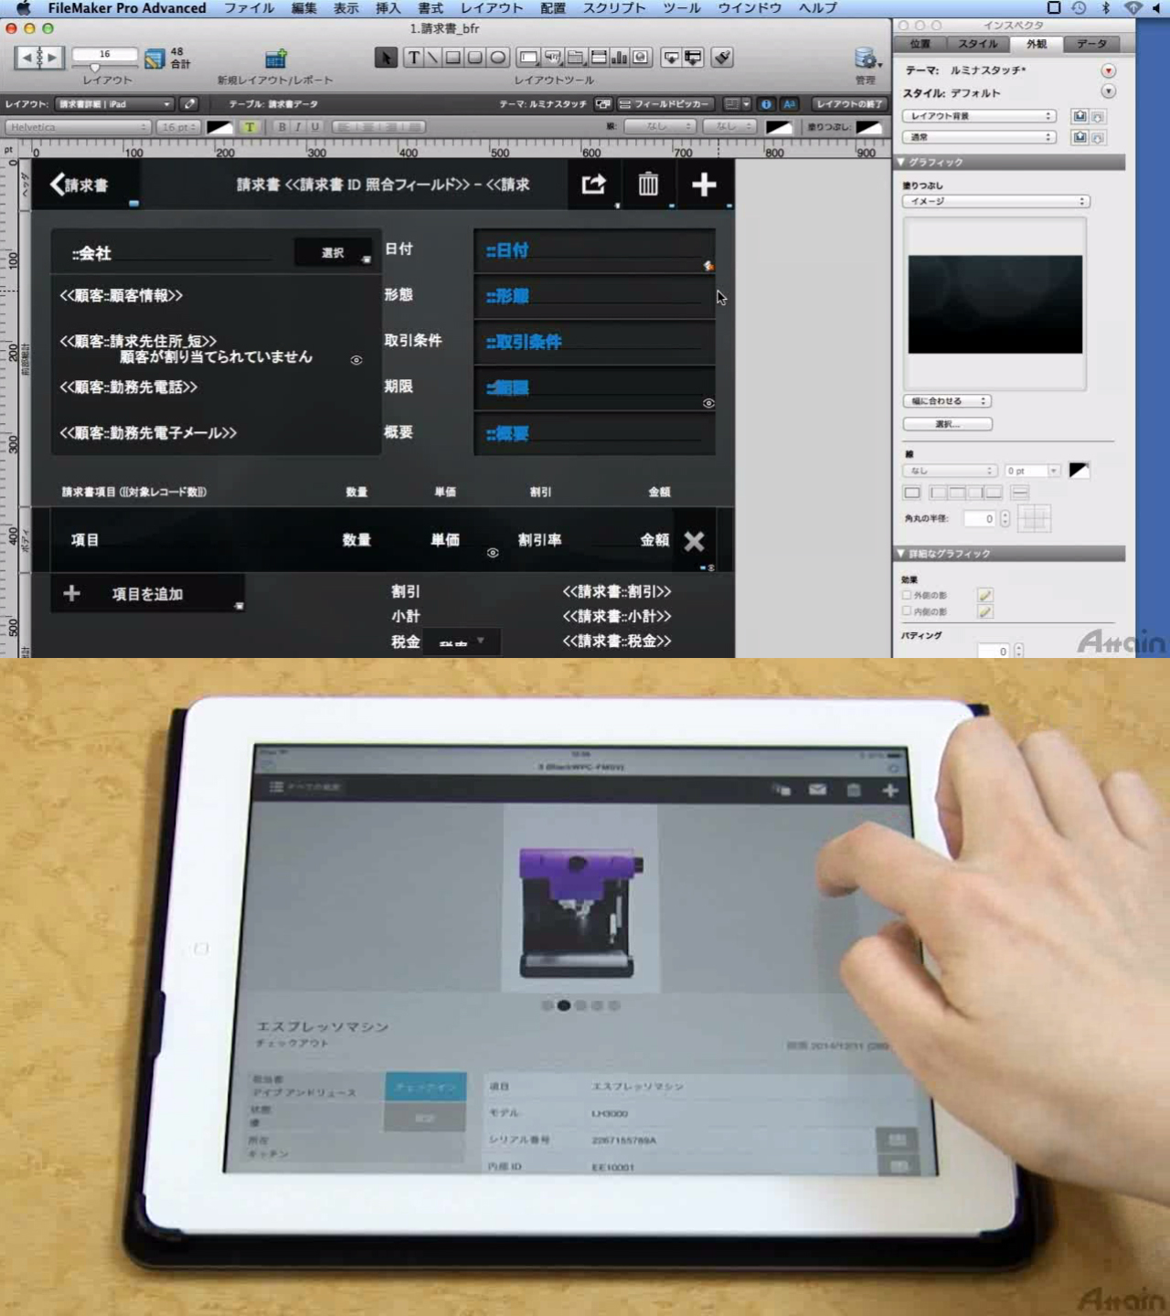Viewport: 1170px width, 1316px height.
Task: Select the arrow selection tool
Action: point(385,58)
